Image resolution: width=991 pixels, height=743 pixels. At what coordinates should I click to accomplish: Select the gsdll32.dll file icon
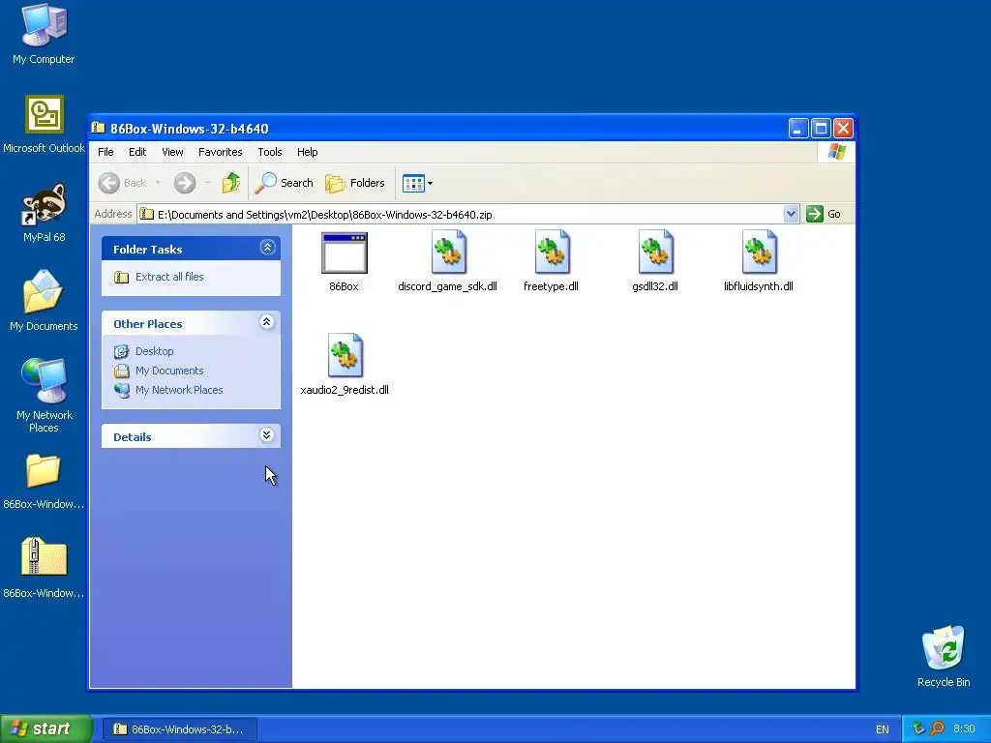(655, 253)
